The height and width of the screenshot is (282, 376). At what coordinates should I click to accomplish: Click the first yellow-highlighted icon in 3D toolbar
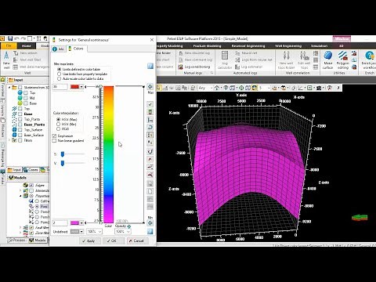pos(159,88)
